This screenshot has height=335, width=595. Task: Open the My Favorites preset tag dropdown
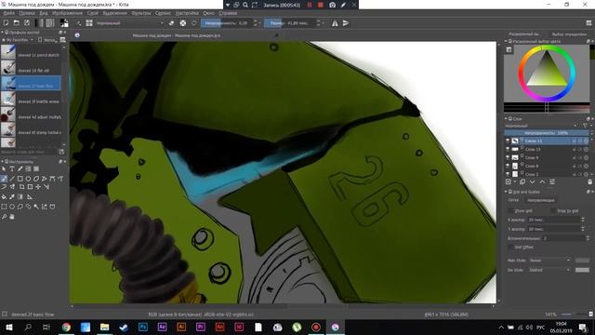pyautogui.click(x=19, y=40)
